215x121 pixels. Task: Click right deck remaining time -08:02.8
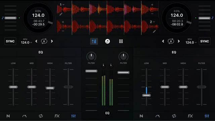[177, 25]
